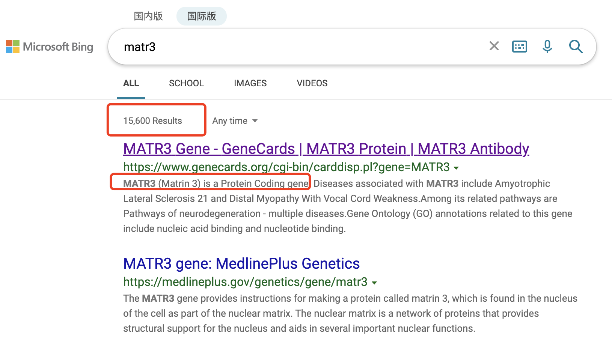The image size is (612, 337).
Task: Switch to 国内版 domestic version
Action: click(148, 16)
